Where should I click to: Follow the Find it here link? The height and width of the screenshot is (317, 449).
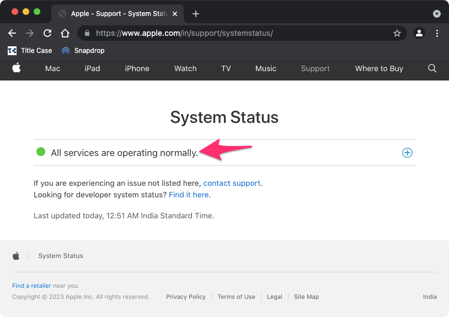tap(189, 195)
